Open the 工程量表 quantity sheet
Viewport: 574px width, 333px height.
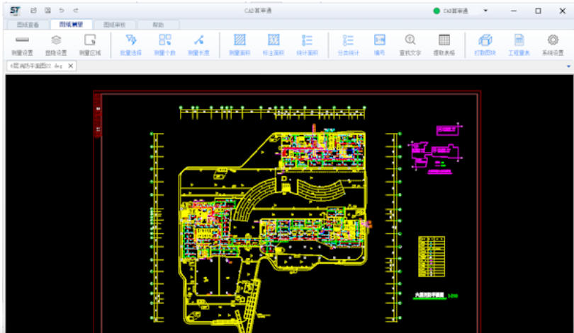[x=519, y=45]
